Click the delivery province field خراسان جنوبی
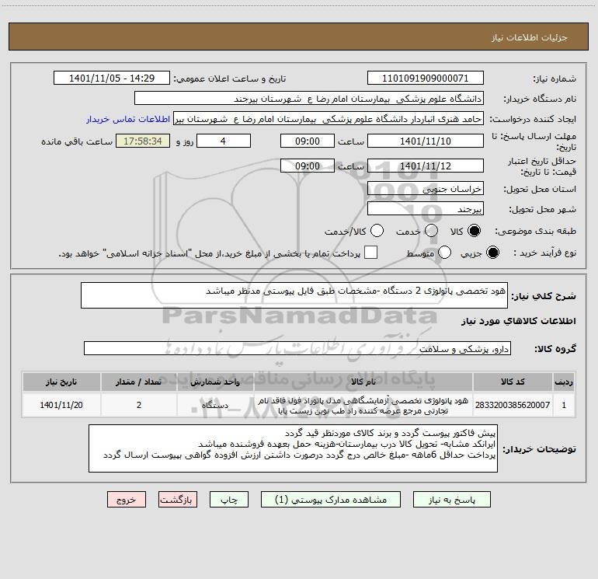Viewport: 598px width, 579px height. [x=426, y=189]
